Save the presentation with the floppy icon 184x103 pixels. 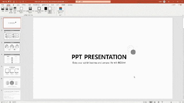pyautogui.click(x=14, y=2)
